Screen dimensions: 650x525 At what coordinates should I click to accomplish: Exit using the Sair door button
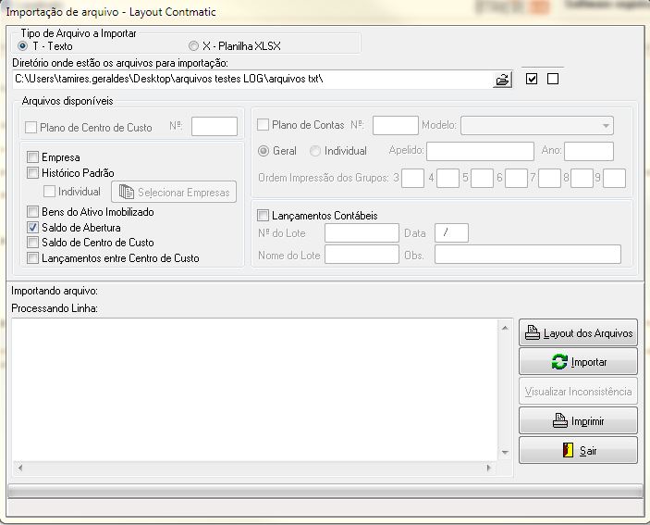578,450
